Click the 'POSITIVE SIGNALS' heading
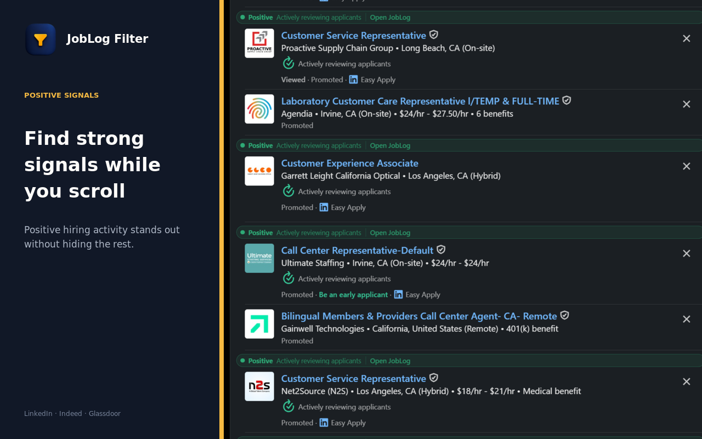 pyautogui.click(x=61, y=95)
